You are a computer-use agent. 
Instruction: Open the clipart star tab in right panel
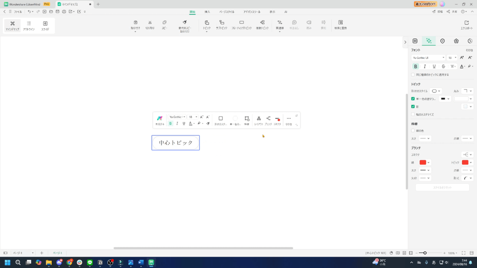pyautogui.click(x=456, y=41)
